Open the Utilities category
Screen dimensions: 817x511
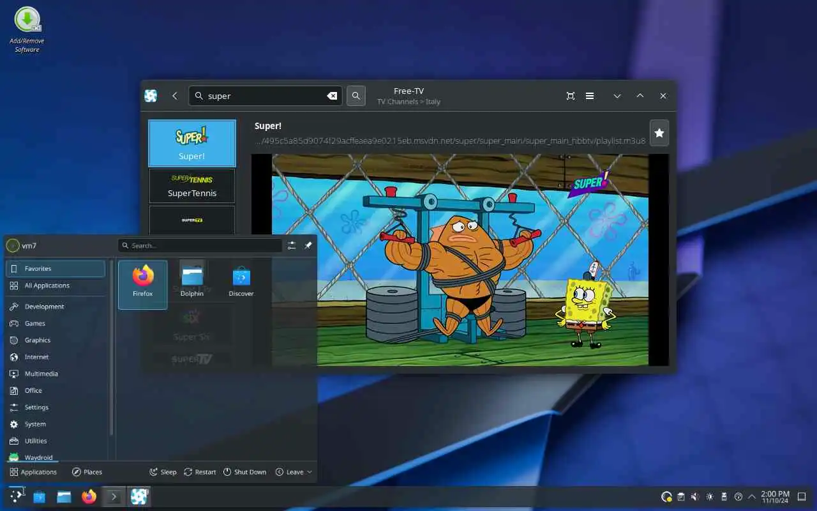click(x=56, y=441)
